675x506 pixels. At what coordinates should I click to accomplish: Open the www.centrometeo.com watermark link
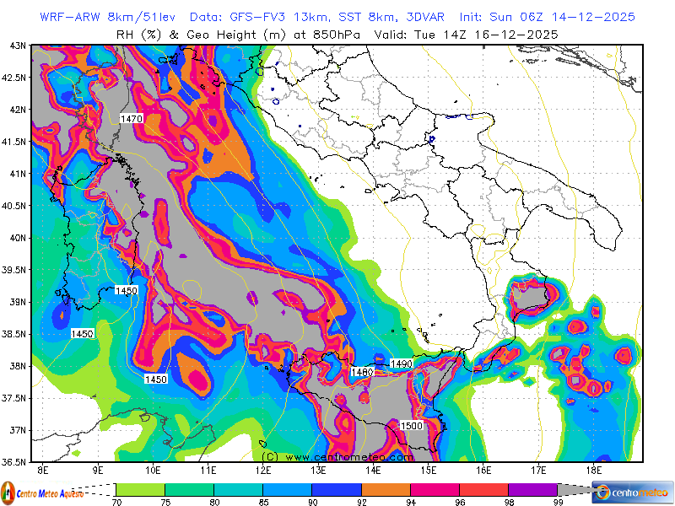337,457
